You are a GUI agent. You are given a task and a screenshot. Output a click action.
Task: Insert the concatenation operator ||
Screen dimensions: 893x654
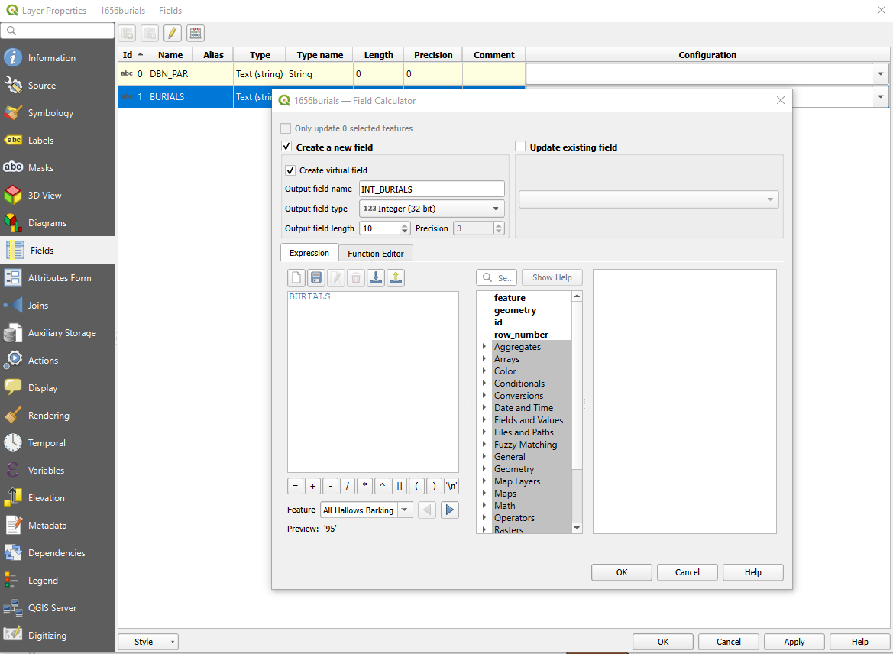click(x=398, y=486)
